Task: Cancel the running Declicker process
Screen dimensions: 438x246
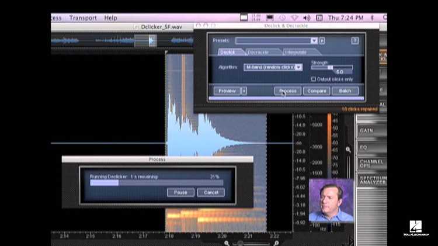Action: (x=211, y=193)
